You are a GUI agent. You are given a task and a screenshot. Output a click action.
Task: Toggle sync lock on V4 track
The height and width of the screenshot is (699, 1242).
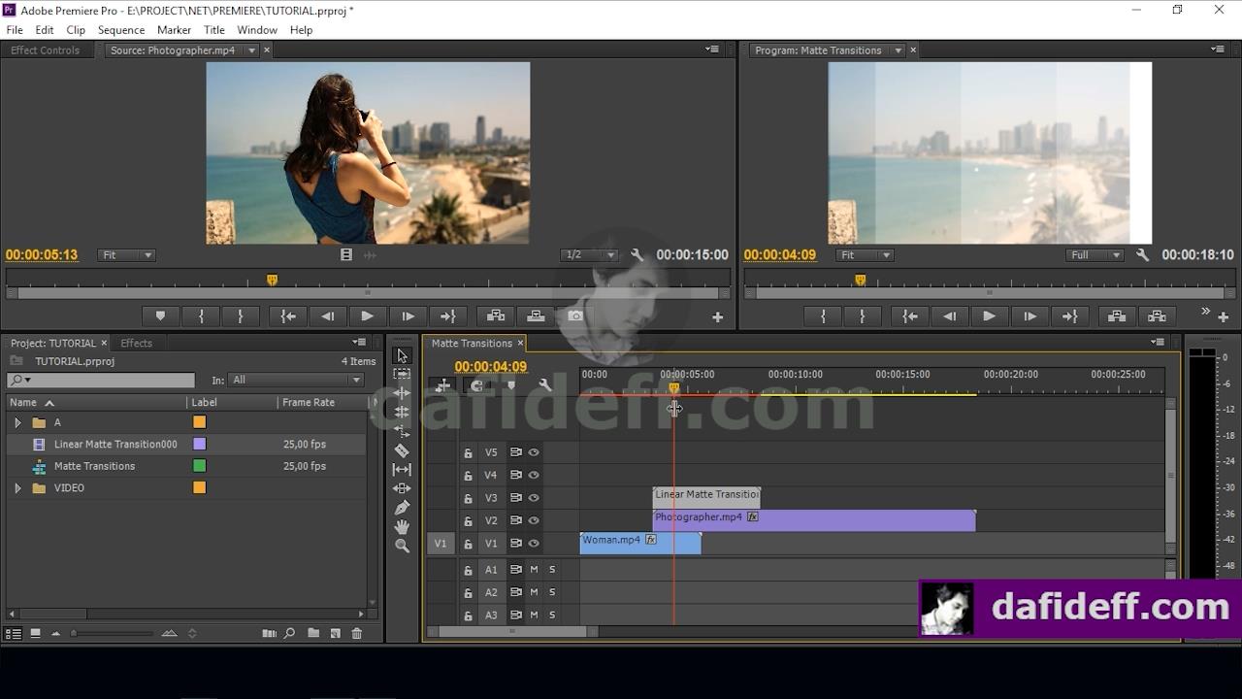(x=516, y=476)
